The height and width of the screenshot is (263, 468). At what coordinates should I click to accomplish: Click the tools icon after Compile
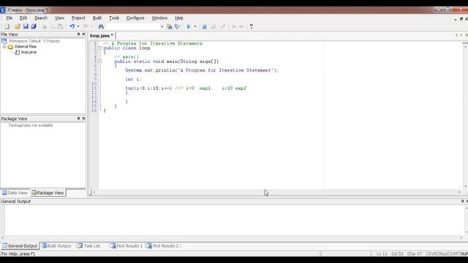(222, 26)
